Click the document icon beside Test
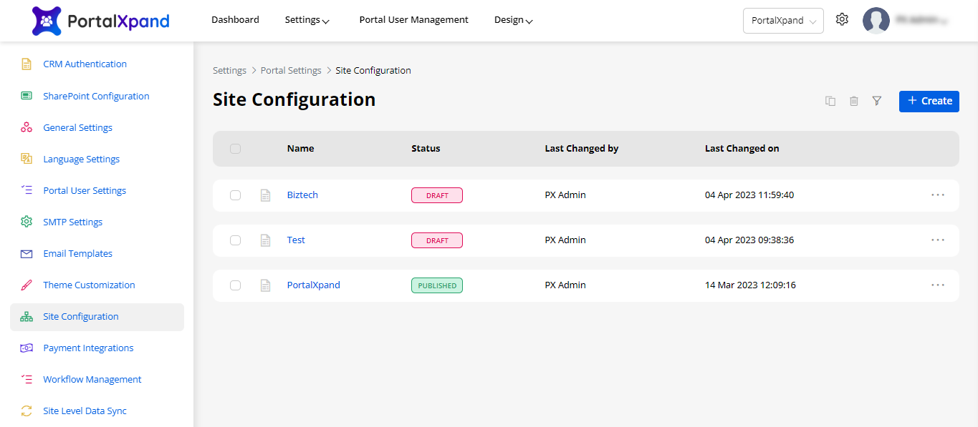 click(x=265, y=240)
